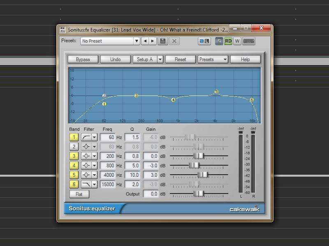Toggle the S solo button
This screenshot has width=329, height=246.
click(219, 41)
